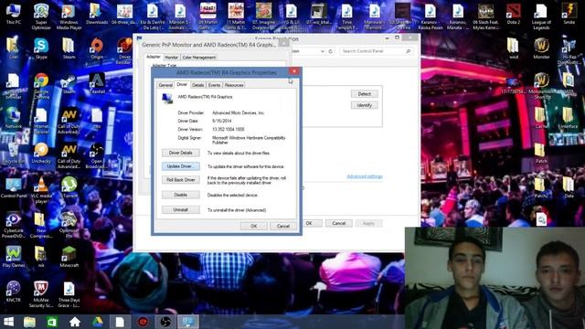585x329 pixels.
Task: Open the Advanced settings link
Action: click(x=365, y=176)
